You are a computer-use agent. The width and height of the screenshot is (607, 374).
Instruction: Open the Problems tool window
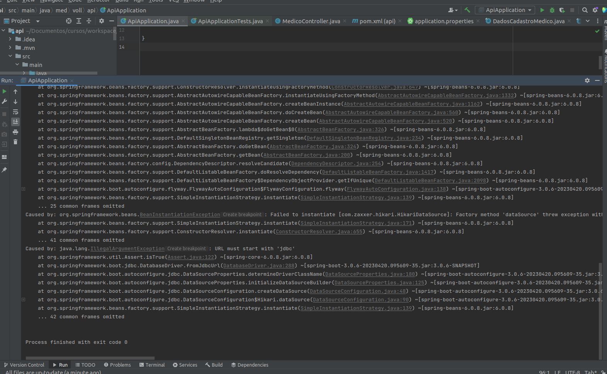click(x=117, y=365)
